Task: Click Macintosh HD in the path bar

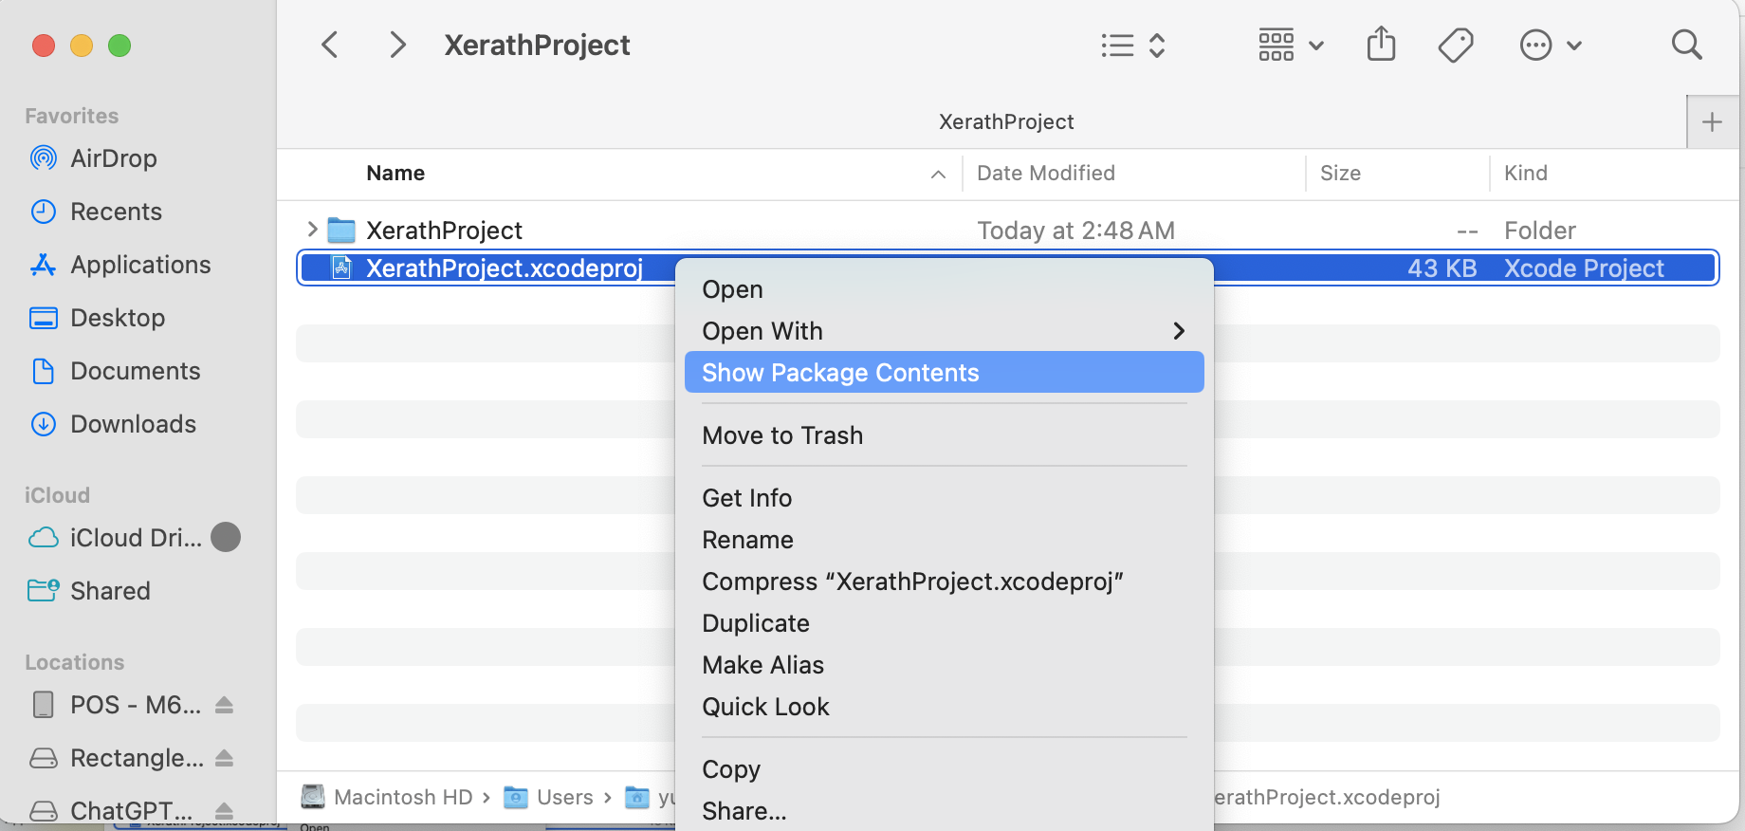Action: click(x=387, y=797)
